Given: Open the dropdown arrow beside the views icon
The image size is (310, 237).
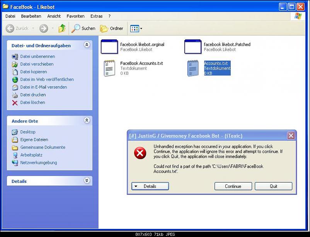Looking at the screenshot, I should click(x=141, y=29).
